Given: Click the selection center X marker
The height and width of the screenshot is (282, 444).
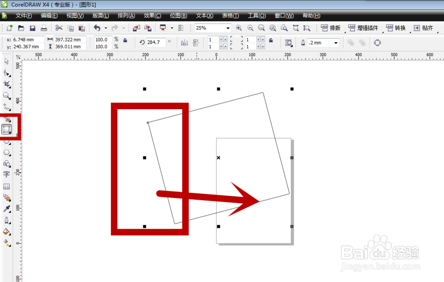Looking at the screenshot, I should 218,158.
